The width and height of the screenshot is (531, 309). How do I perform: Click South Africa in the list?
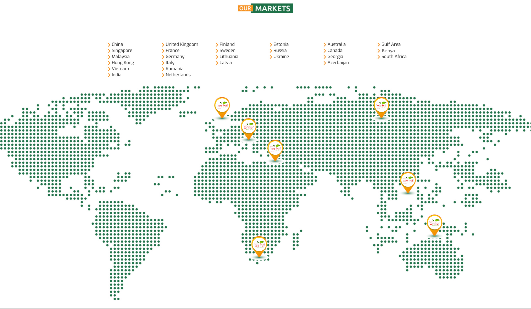pyautogui.click(x=394, y=56)
